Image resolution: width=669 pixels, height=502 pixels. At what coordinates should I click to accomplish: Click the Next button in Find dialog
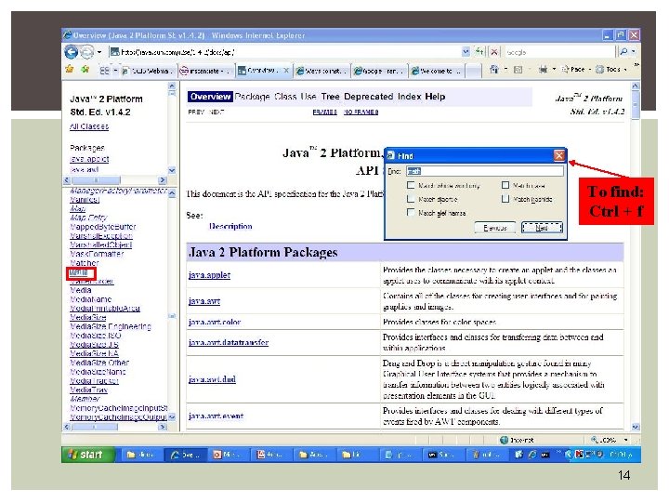click(x=542, y=228)
